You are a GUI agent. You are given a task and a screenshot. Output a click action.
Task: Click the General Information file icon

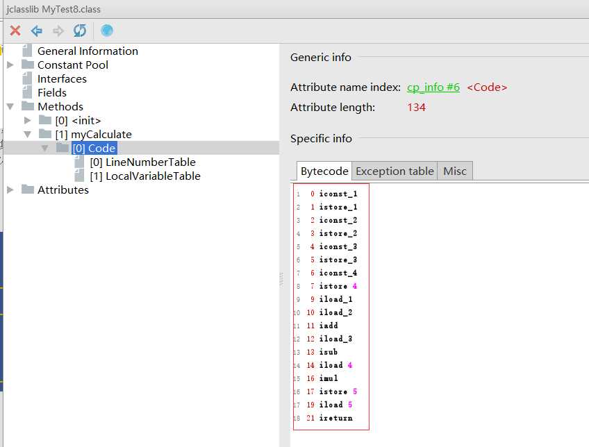pyautogui.click(x=27, y=51)
